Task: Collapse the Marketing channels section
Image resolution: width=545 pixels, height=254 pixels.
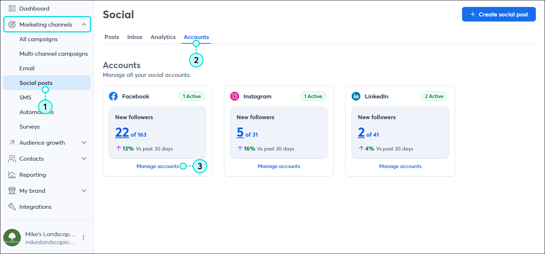Action: (84, 24)
